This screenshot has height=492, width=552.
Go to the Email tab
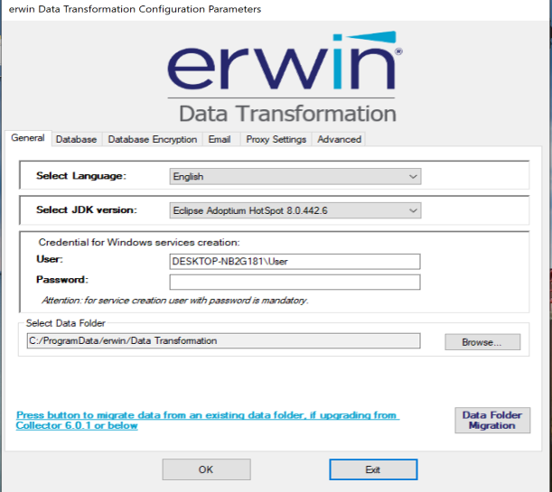(x=220, y=139)
